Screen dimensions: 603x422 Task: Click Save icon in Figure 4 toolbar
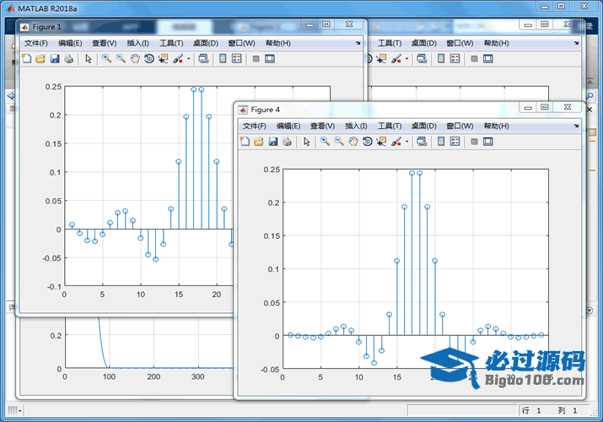tap(273, 141)
